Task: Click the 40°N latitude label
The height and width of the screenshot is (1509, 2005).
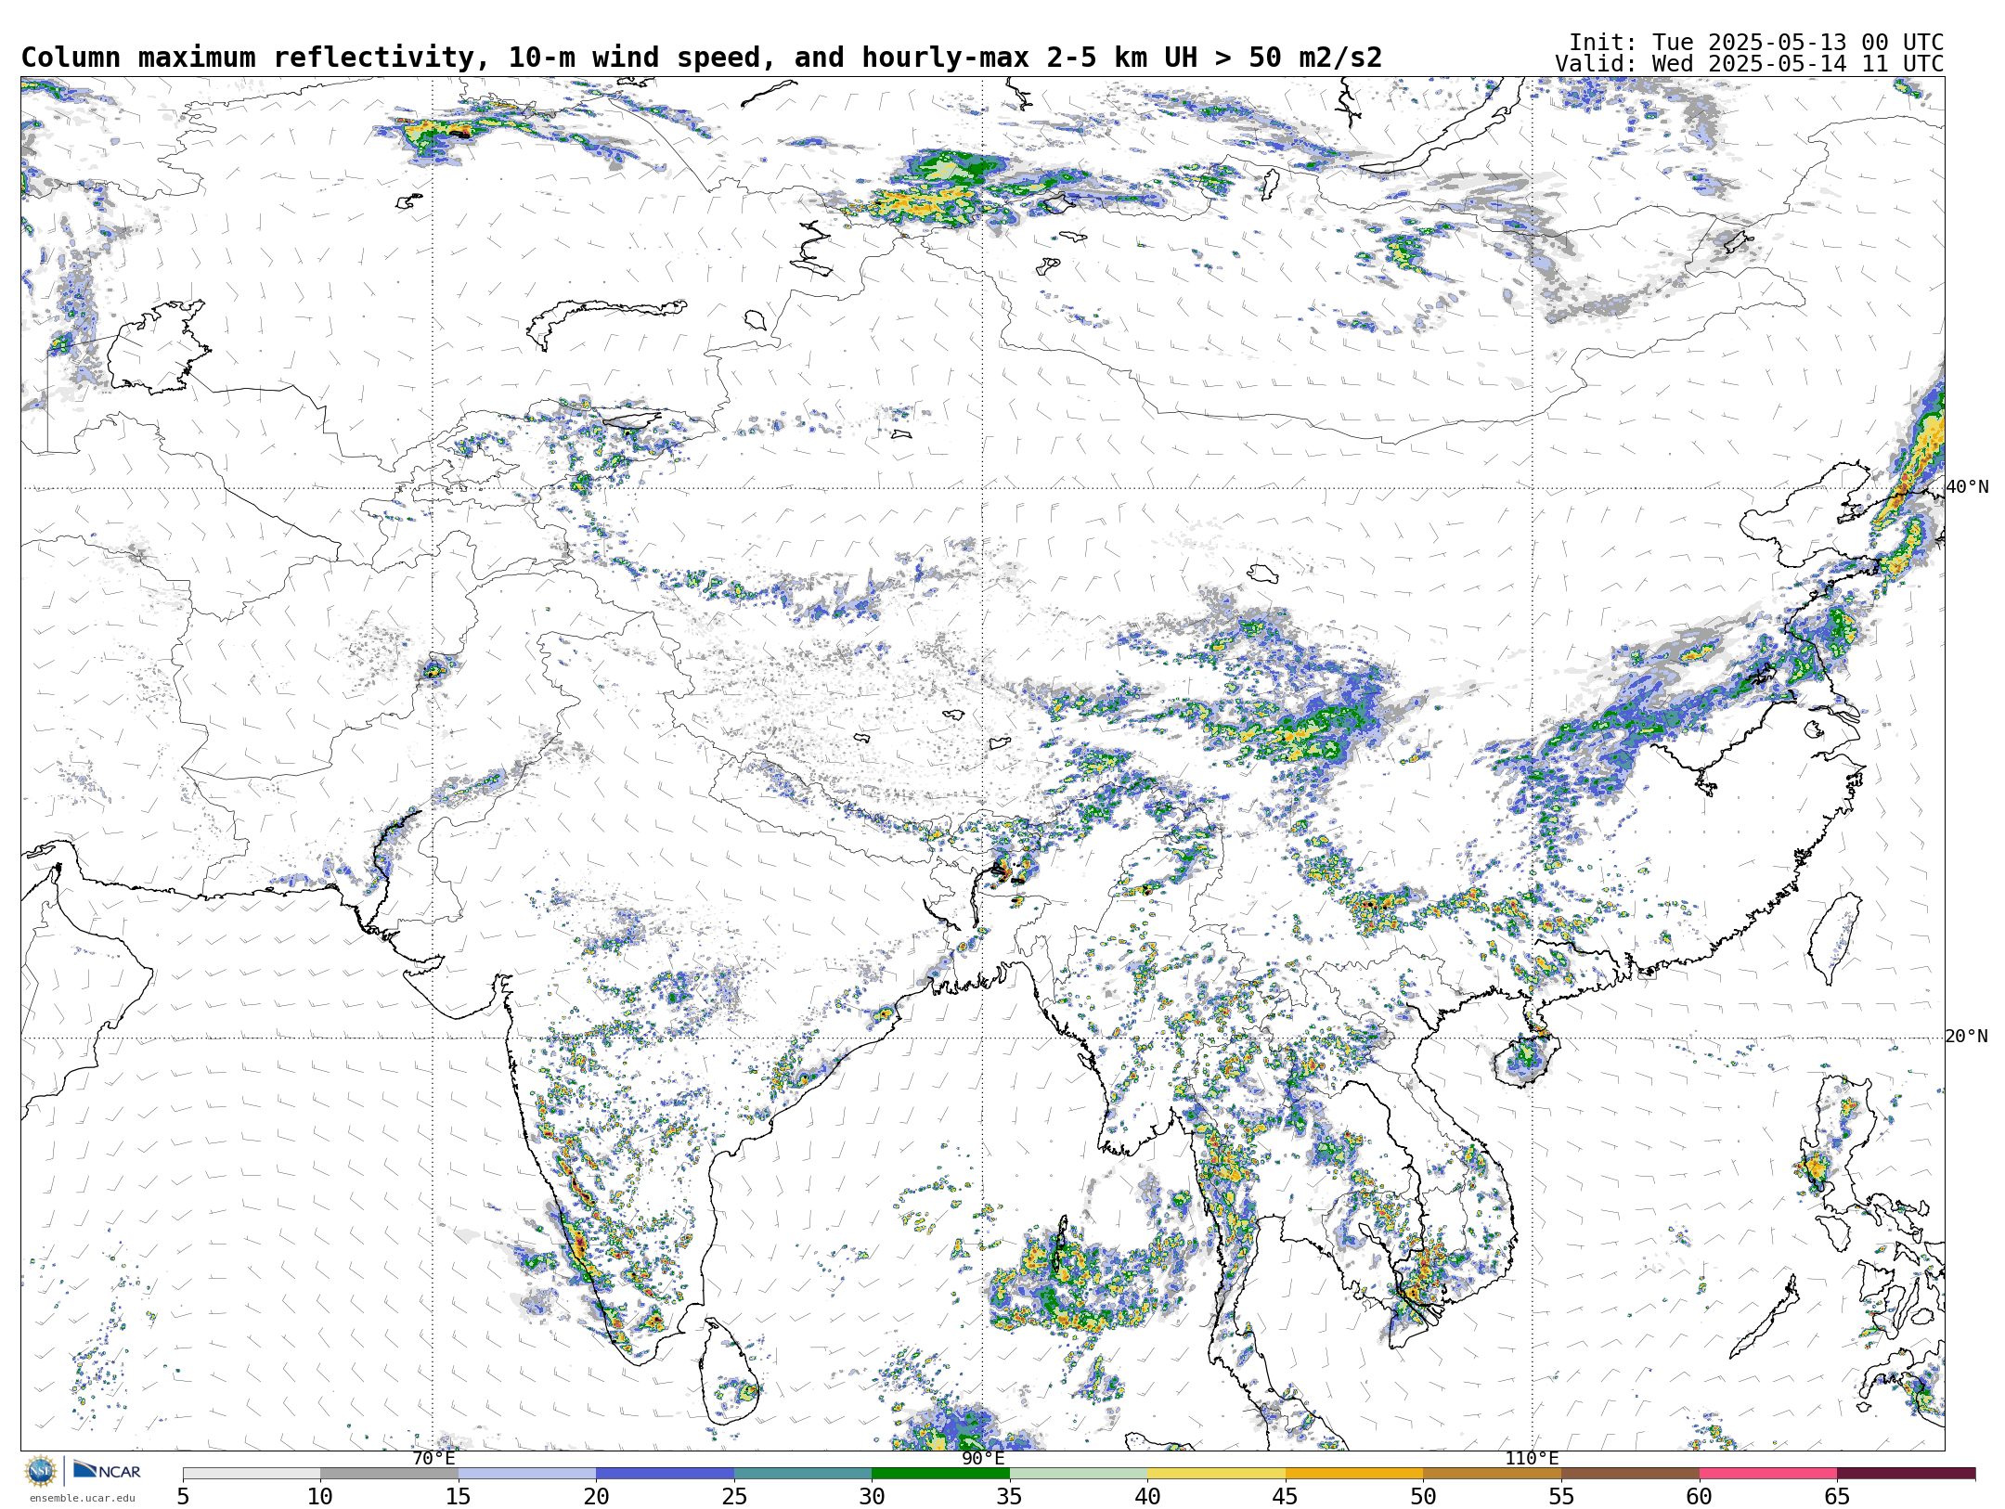Action: coord(1967,487)
